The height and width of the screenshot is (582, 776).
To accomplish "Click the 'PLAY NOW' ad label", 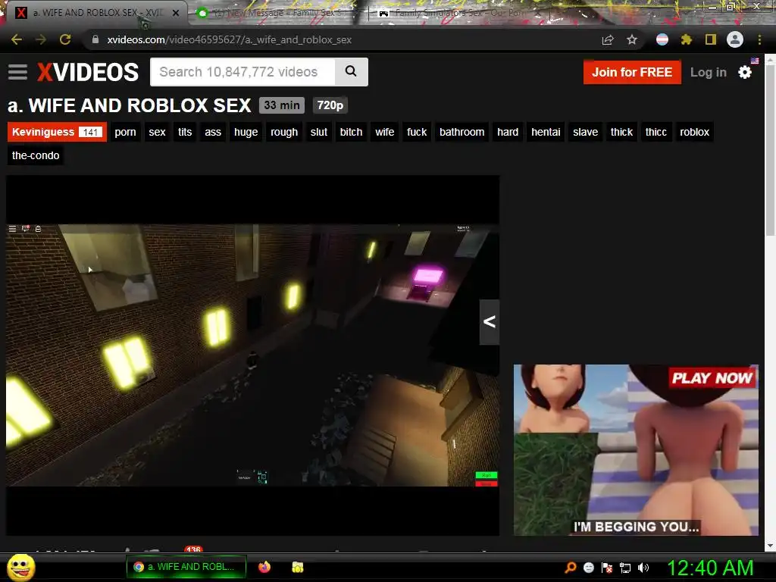I will pos(712,378).
